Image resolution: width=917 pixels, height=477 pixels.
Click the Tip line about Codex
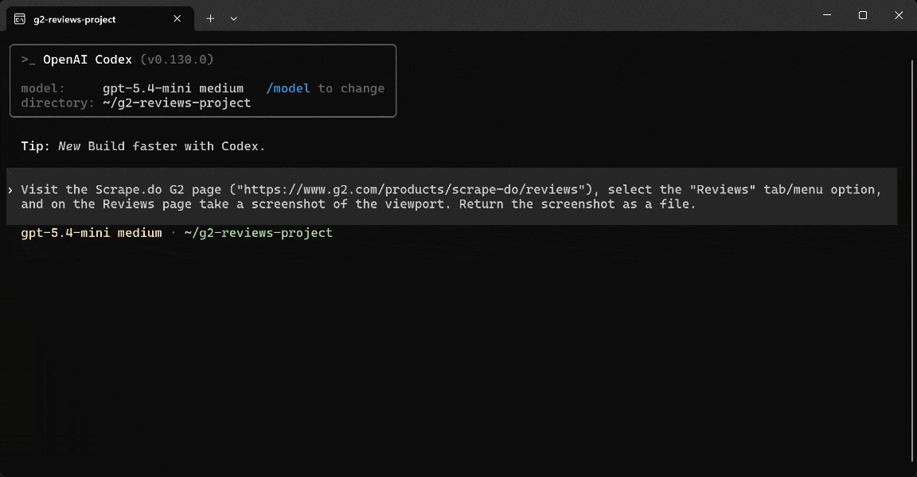coord(143,146)
